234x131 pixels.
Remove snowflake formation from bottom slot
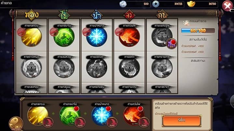point(112,122)
